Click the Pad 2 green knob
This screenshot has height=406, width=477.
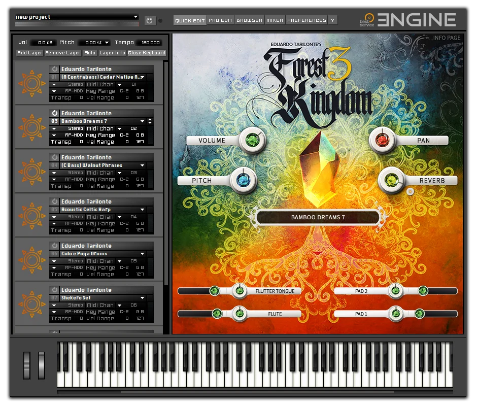click(395, 291)
